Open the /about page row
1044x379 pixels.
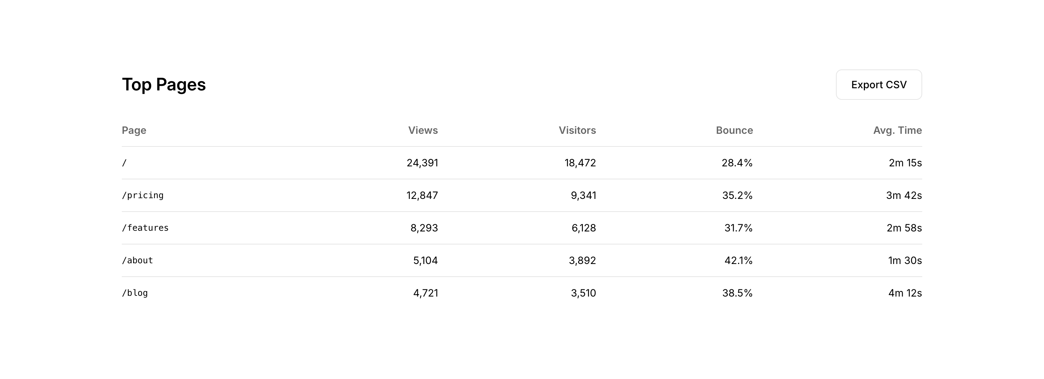click(137, 260)
